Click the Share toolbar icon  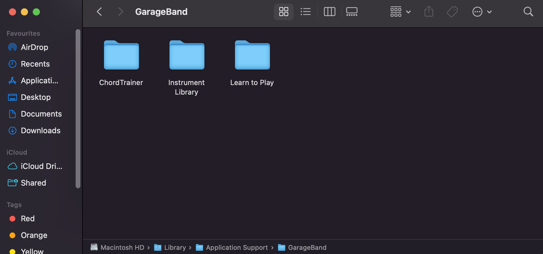point(429,12)
